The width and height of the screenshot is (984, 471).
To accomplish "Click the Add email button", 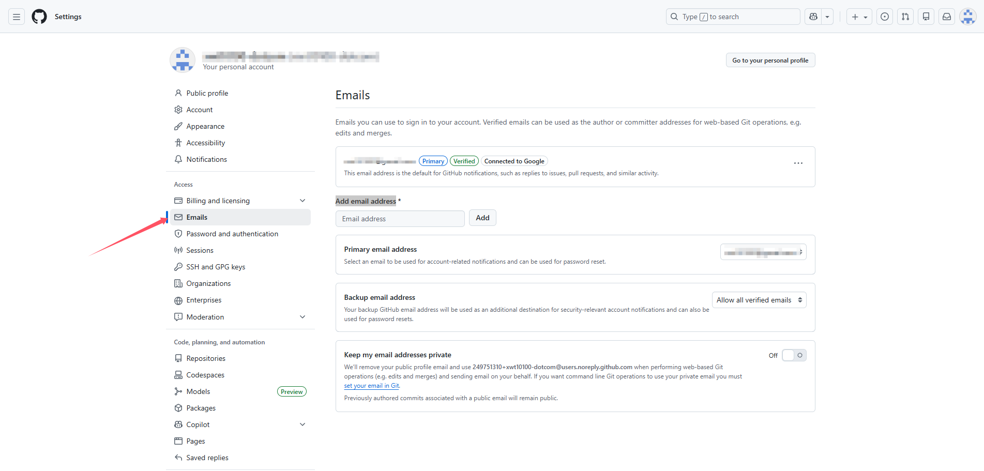I will click(482, 218).
